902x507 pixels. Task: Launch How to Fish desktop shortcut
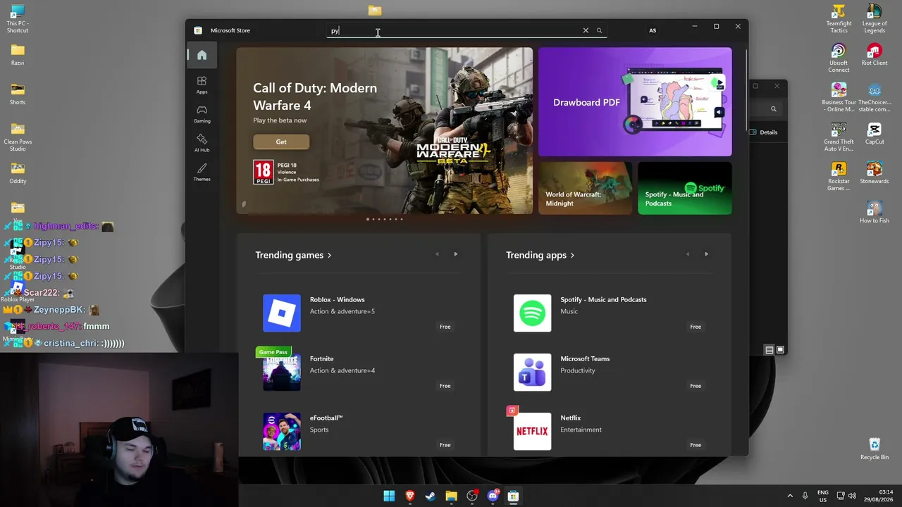point(875,213)
